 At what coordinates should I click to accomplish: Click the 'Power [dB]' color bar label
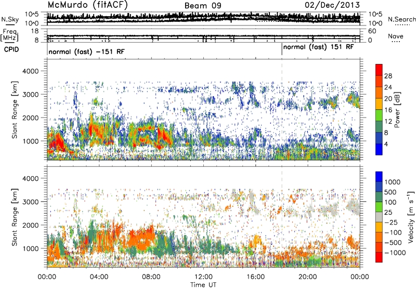click(x=397, y=110)
